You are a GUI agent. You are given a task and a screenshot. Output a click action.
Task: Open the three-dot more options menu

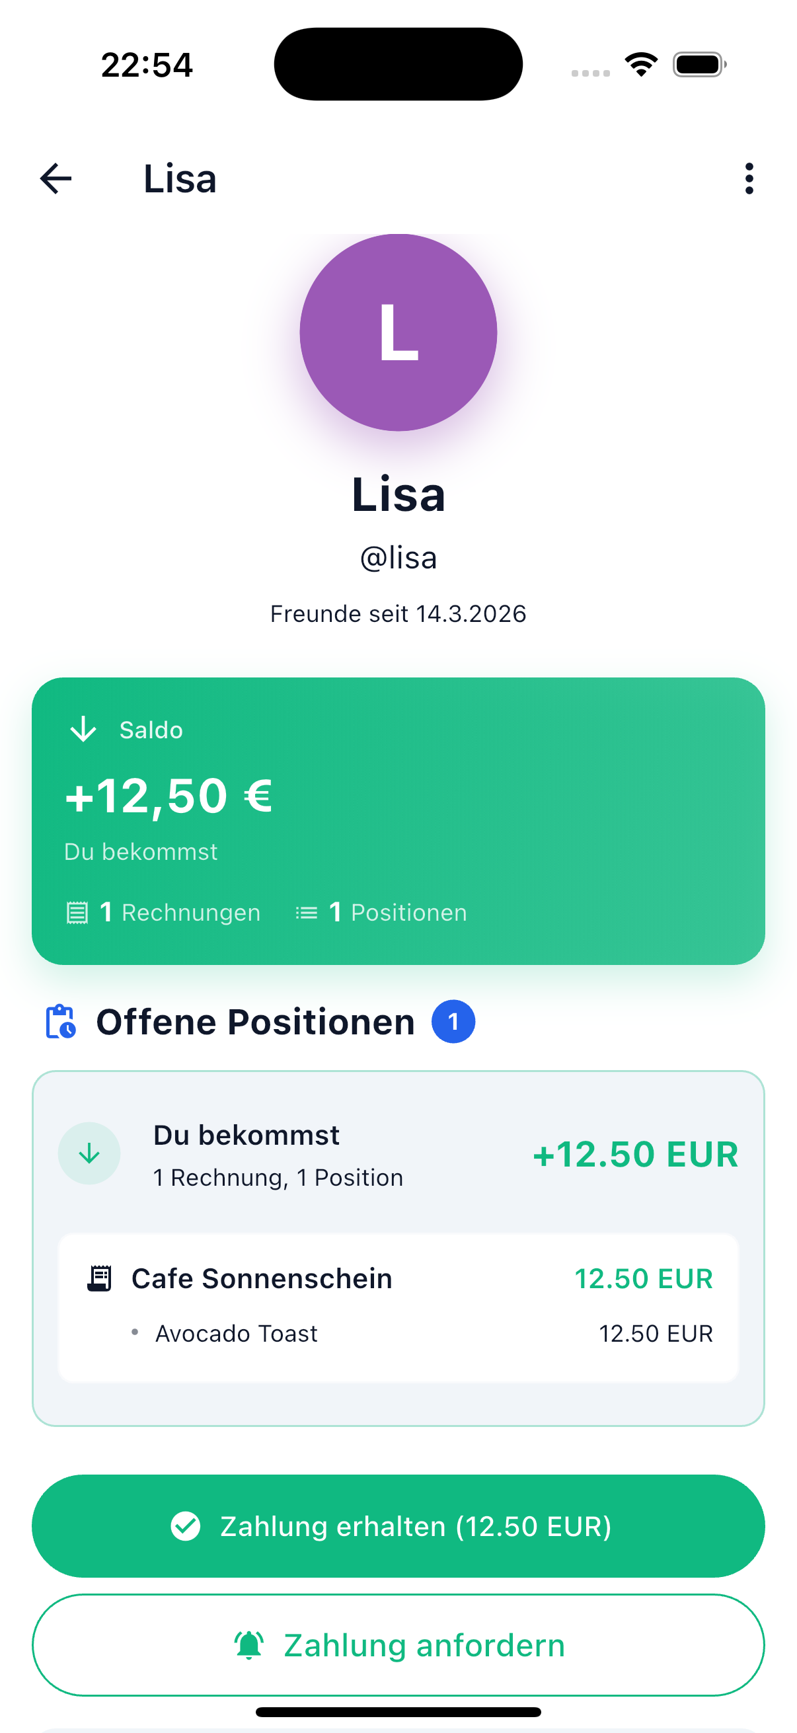click(x=749, y=179)
